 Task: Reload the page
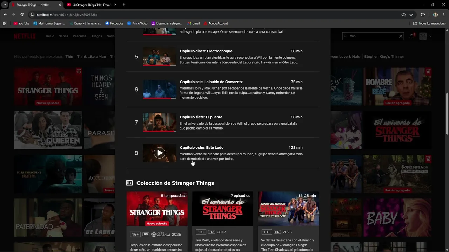22,15
